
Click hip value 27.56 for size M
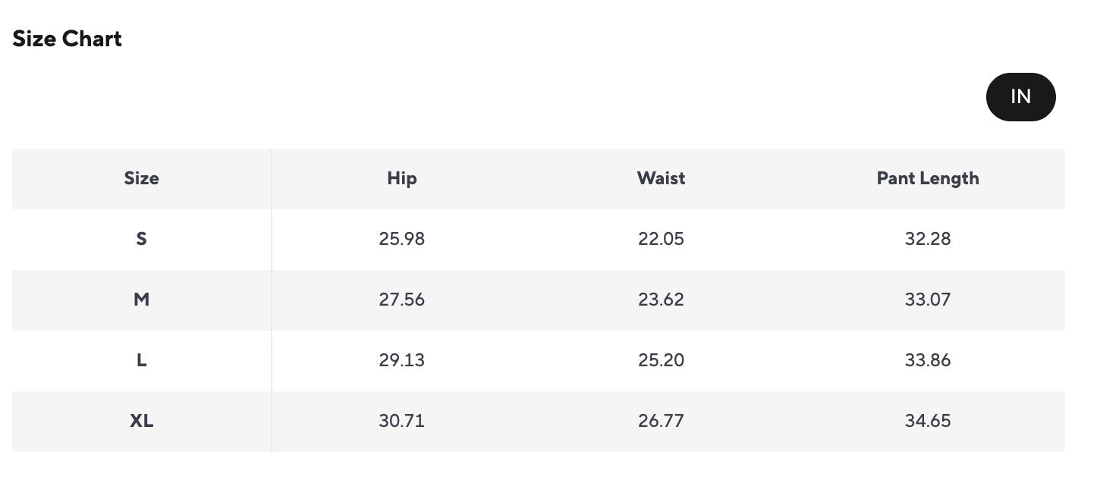(401, 300)
